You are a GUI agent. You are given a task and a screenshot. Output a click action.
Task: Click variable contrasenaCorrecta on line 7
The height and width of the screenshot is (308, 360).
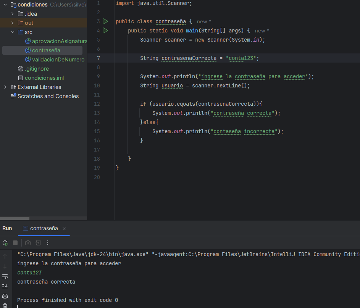coord(189,58)
